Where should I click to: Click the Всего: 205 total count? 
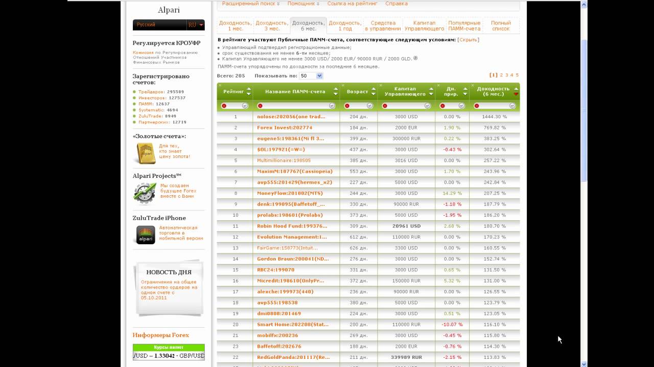231,76
